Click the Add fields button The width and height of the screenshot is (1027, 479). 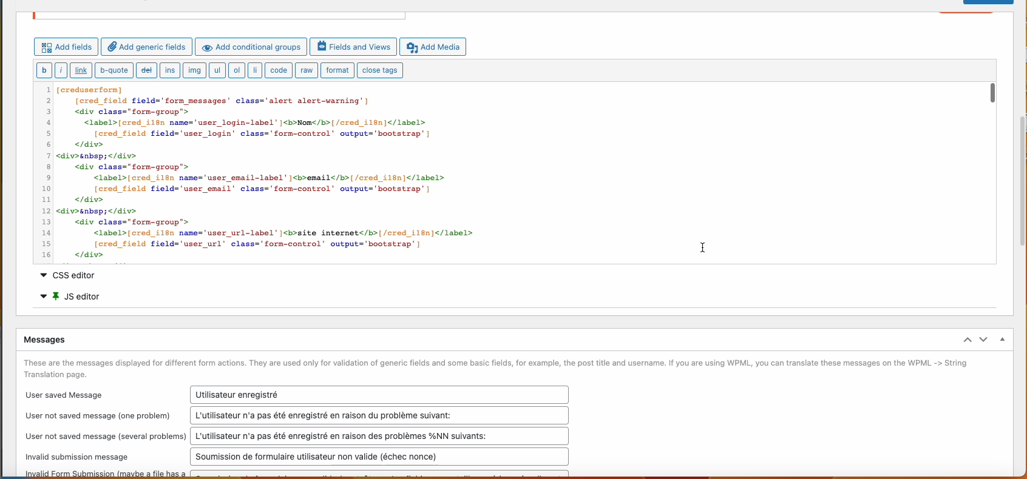tap(66, 47)
